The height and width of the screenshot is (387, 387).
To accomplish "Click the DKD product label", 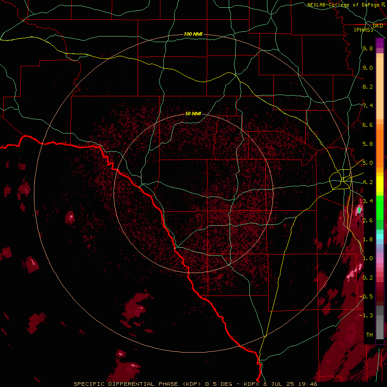I will pyautogui.click(x=378, y=26).
